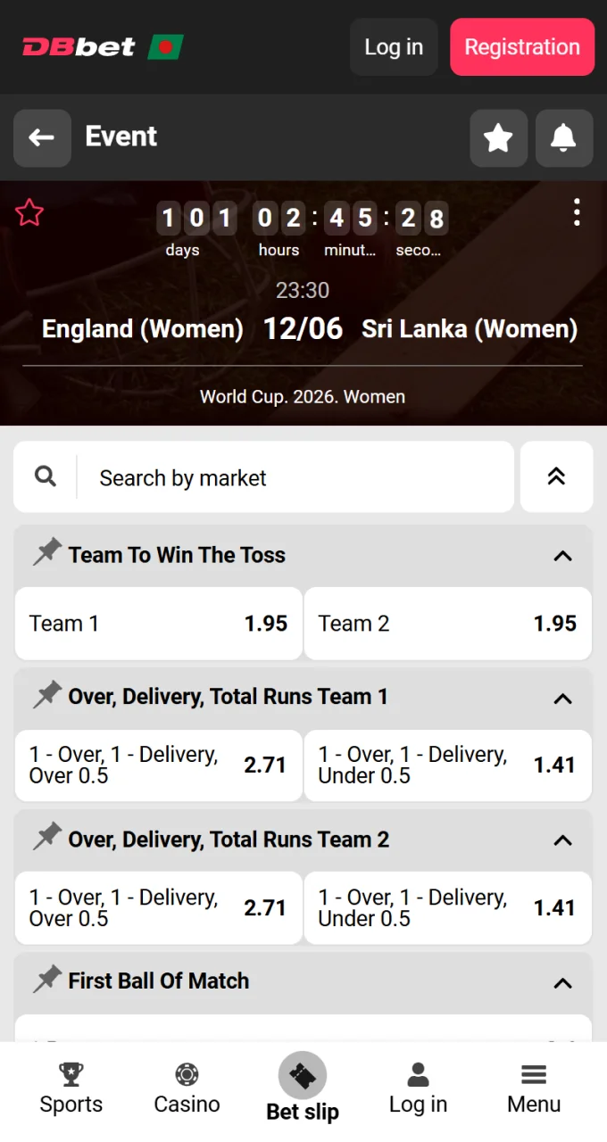Click the notification bell icon

point(563,137)
